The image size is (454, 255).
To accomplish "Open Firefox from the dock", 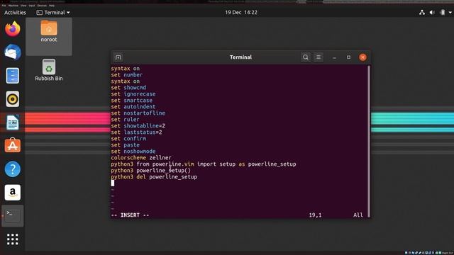I will pos(13,29).
